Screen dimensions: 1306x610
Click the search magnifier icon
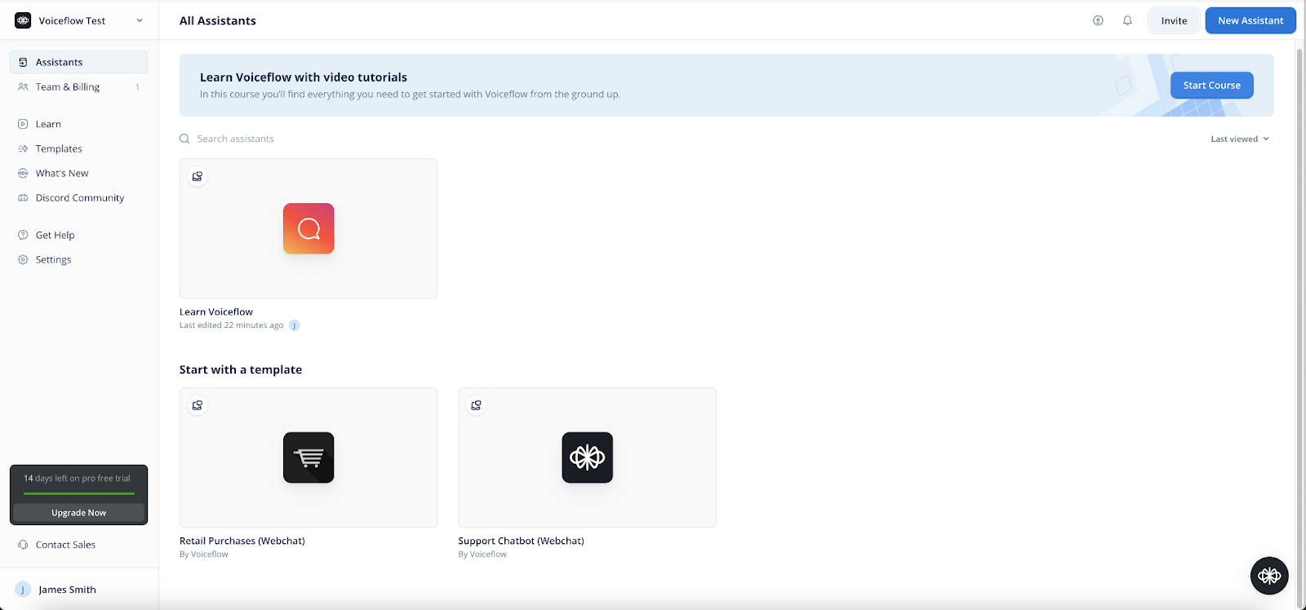click(184, 139)
